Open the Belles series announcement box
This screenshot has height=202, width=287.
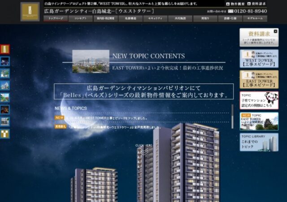click(x=143, y=92)
